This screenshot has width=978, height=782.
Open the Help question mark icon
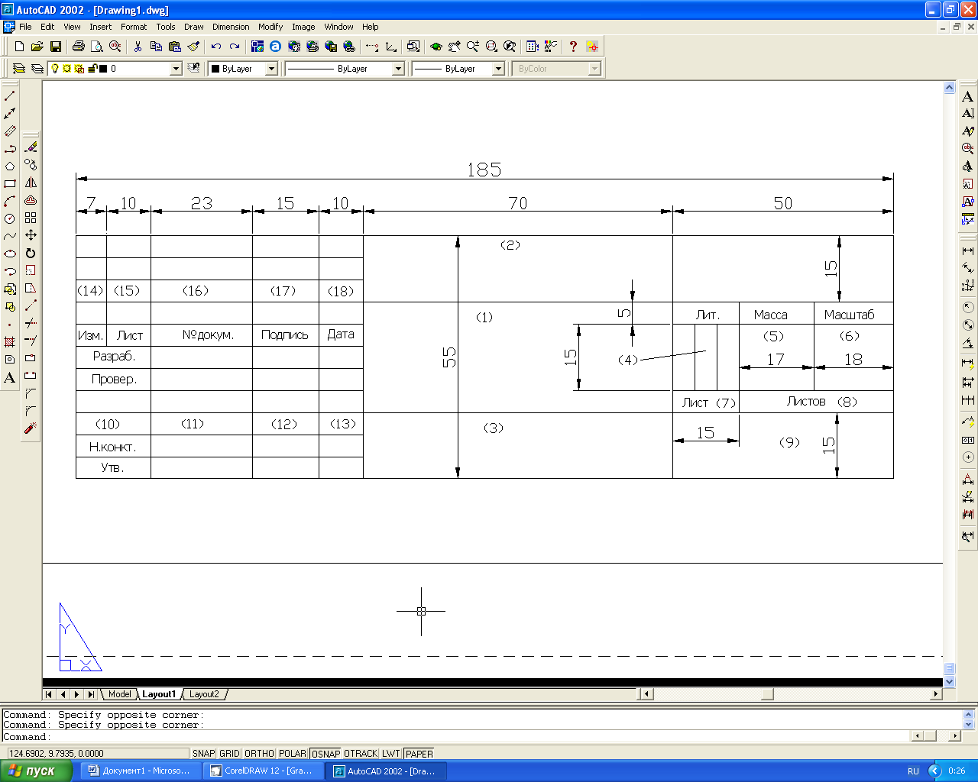(x=573, y=47)
